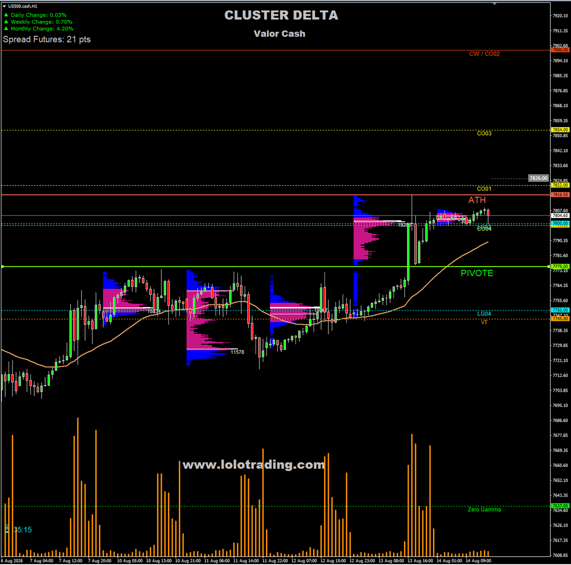
Task: Click the 7885.85 price scale label
Action: 560,76
